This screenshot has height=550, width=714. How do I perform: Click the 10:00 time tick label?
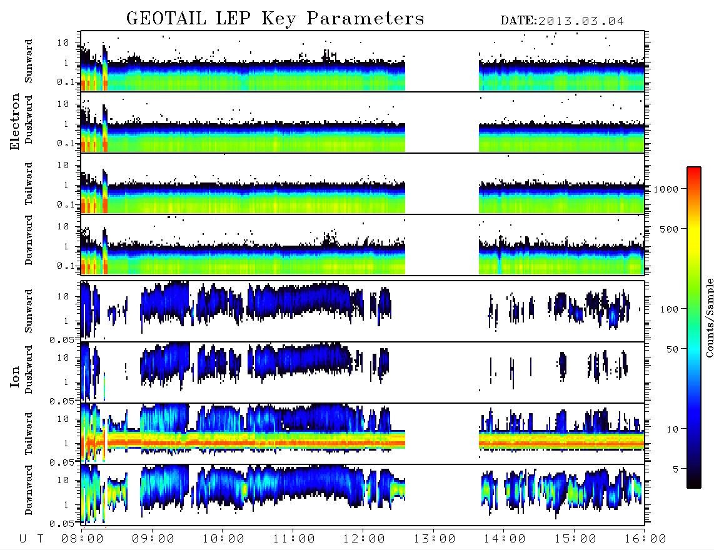tap(223, 539)
